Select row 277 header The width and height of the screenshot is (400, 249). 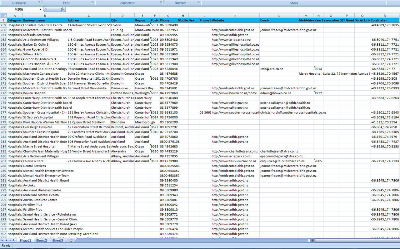(3, 112)
